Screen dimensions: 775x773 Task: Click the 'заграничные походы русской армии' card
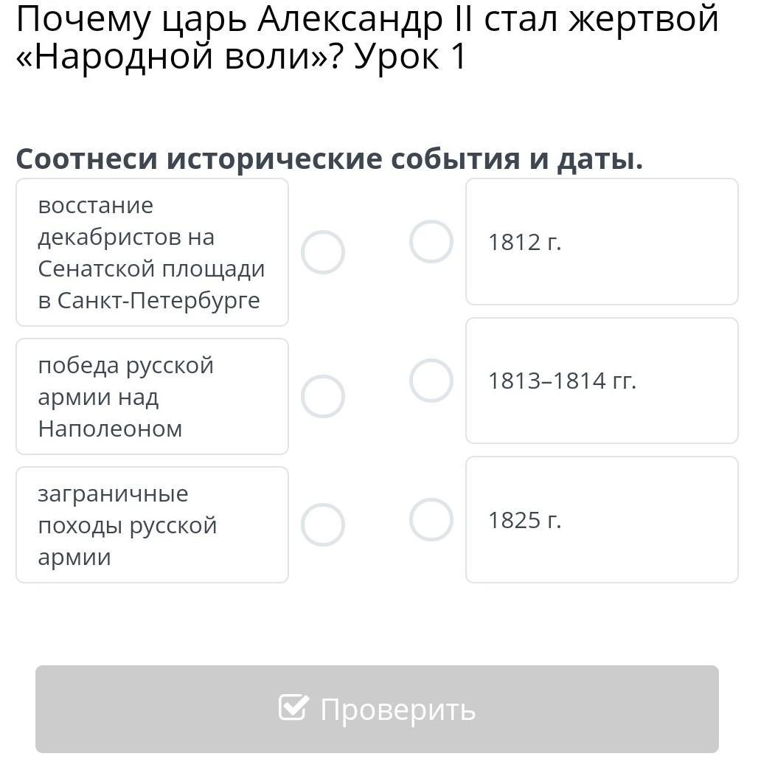click(152, 525)
